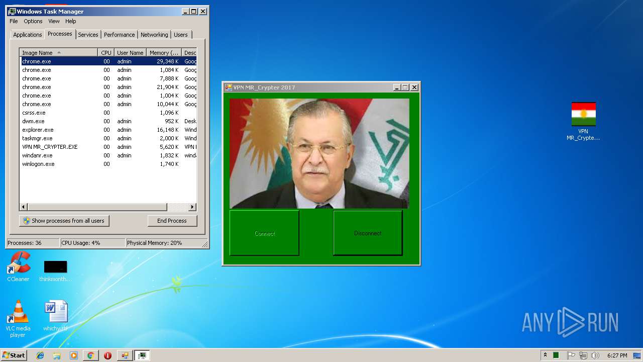Open Task Manager View menu
Viewport: 643px width, 362px height.
pyautogui.click(x=54, y=21)
